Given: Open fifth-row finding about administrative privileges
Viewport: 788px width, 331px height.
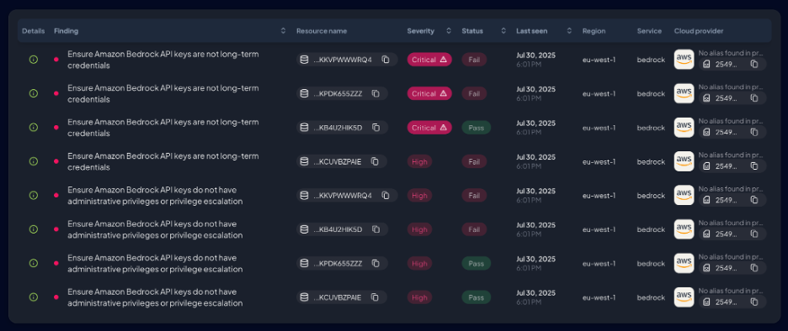Looking at the screenshot, I should [155, 196].
